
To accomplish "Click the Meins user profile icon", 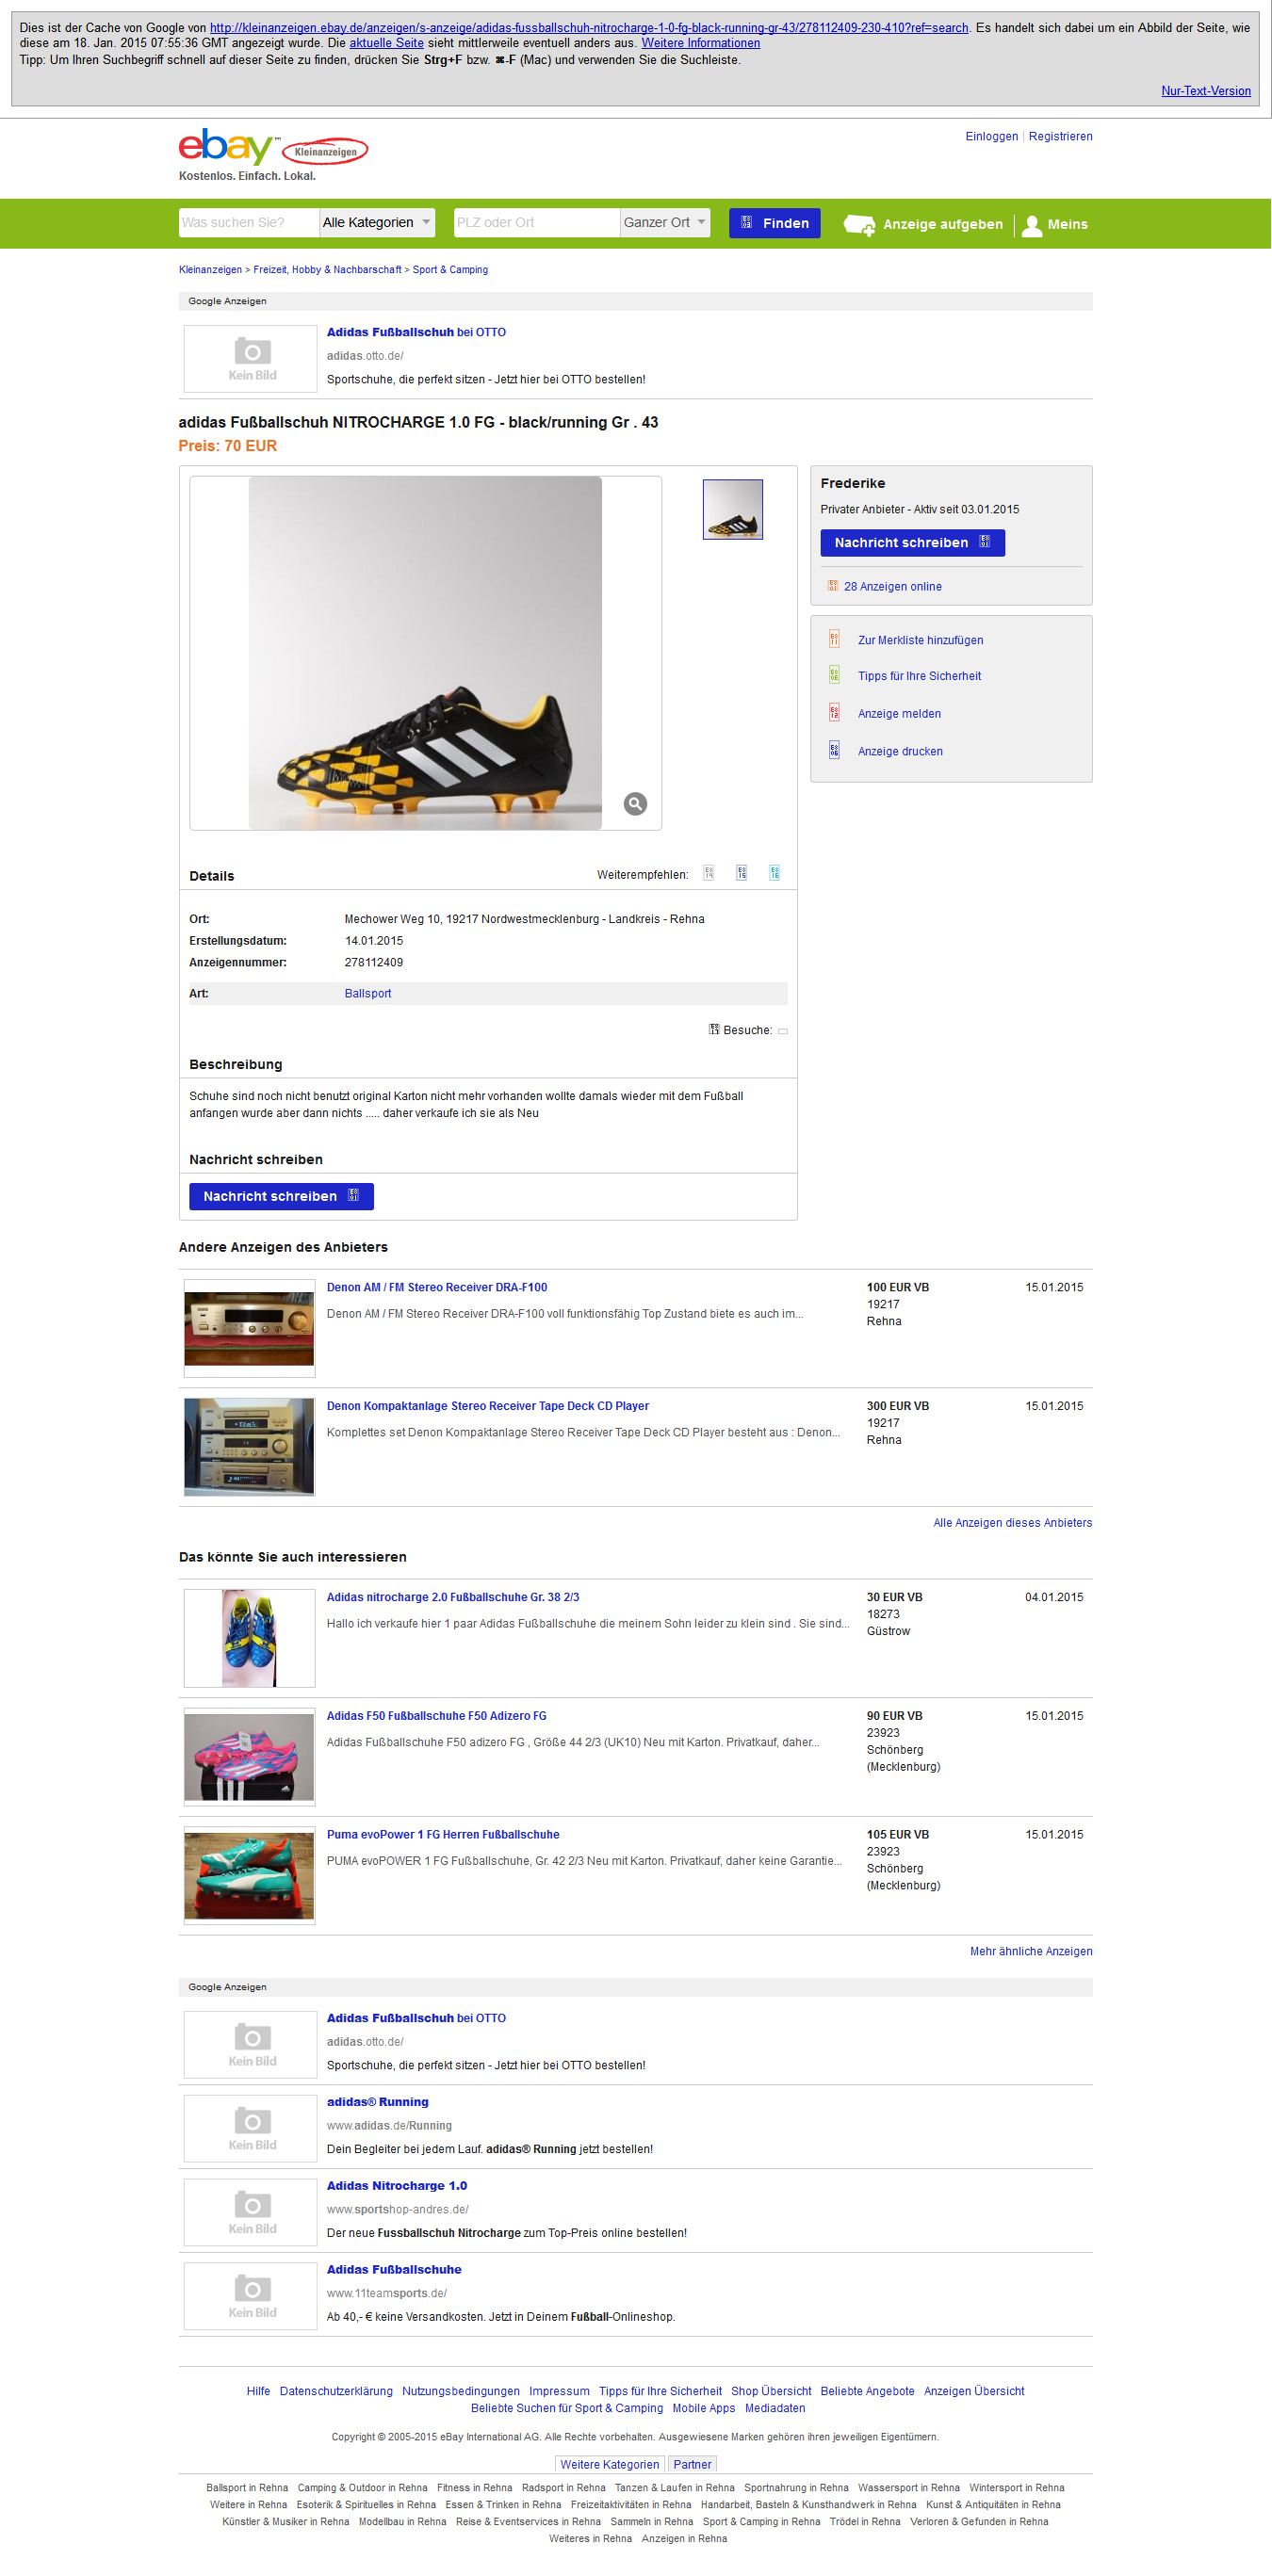I will tap(1031, 225).
